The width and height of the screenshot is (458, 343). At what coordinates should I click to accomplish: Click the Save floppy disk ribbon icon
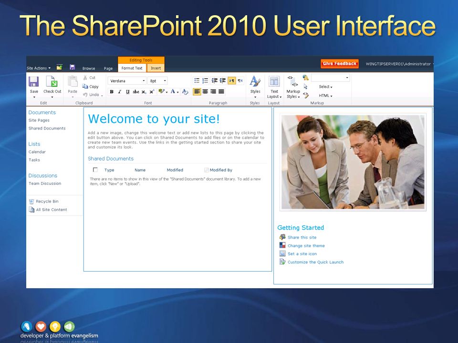tap(34, 81)
